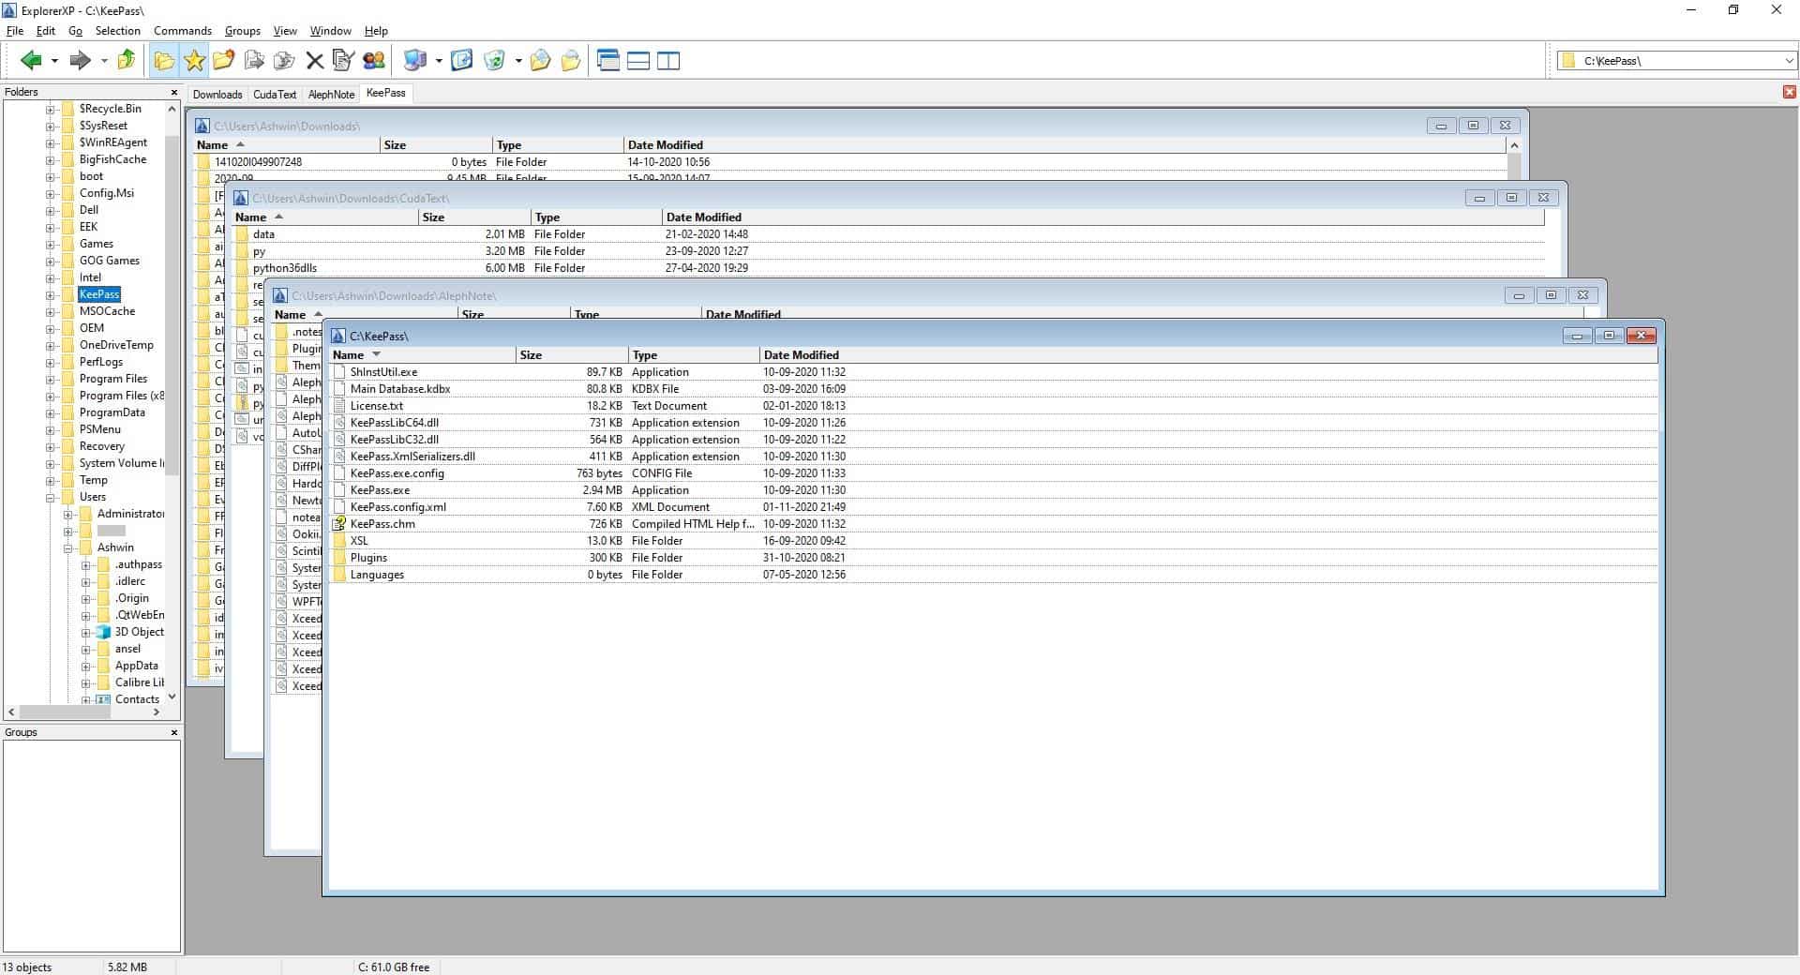Sort KeePass window by Type column
1800x975 pixels.
pyautogui.click(x=694, y=355)
